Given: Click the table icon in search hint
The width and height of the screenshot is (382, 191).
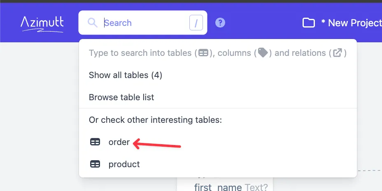Looking at the screenshot, I should point(203,53).
